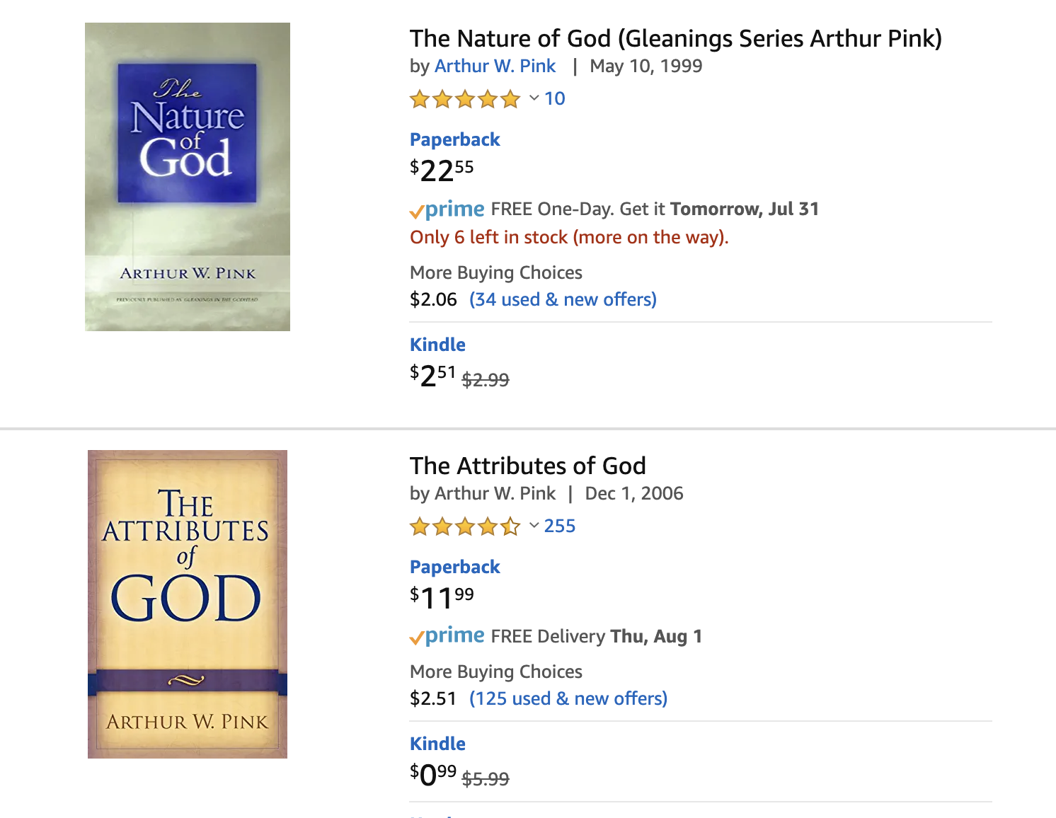Open 34 used & new offers
This screenshot has height=818, width=1056.
pyautogui.click(x=563, y=299)
